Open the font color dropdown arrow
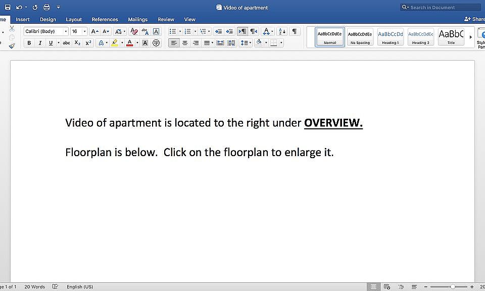Image resolution: width=485 pixels, height=291 pixels. pos(137,43)
